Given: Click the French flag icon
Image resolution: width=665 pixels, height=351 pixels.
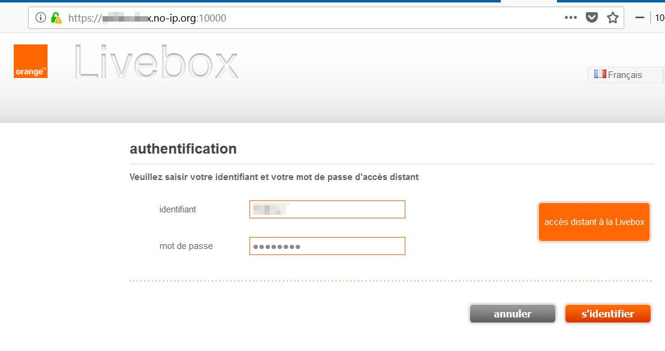Looking at the screenshot, I should click(x=600, y=74).
